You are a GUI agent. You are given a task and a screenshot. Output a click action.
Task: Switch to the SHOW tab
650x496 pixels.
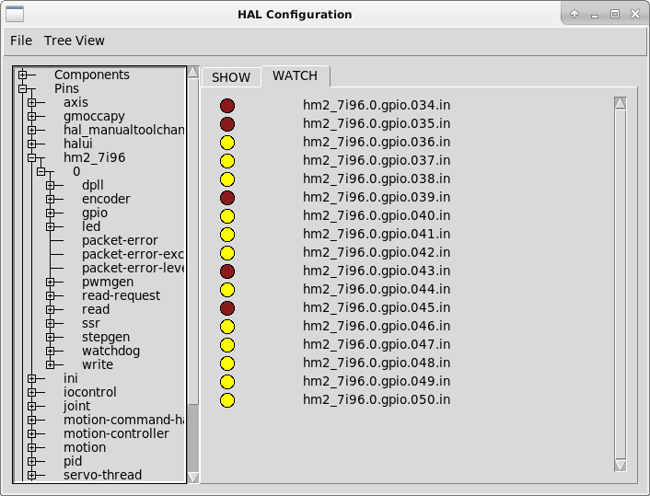pos(231,77)
